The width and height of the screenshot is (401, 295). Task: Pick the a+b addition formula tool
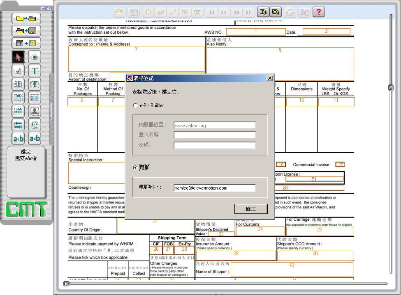click(18, 138)
